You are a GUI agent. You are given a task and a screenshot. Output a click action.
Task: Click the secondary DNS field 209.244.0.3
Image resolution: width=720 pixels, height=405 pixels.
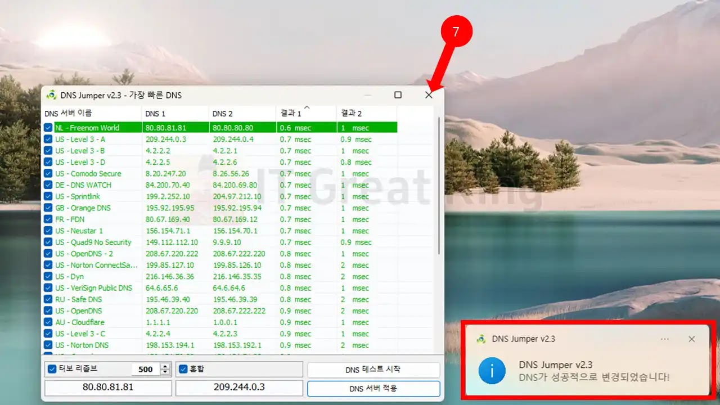point(239,388)
